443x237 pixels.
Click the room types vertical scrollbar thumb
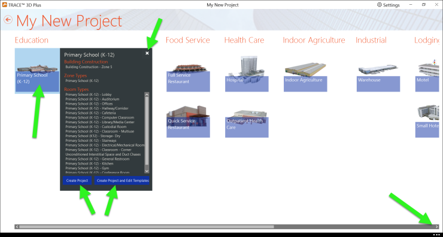tap(147, 131)
